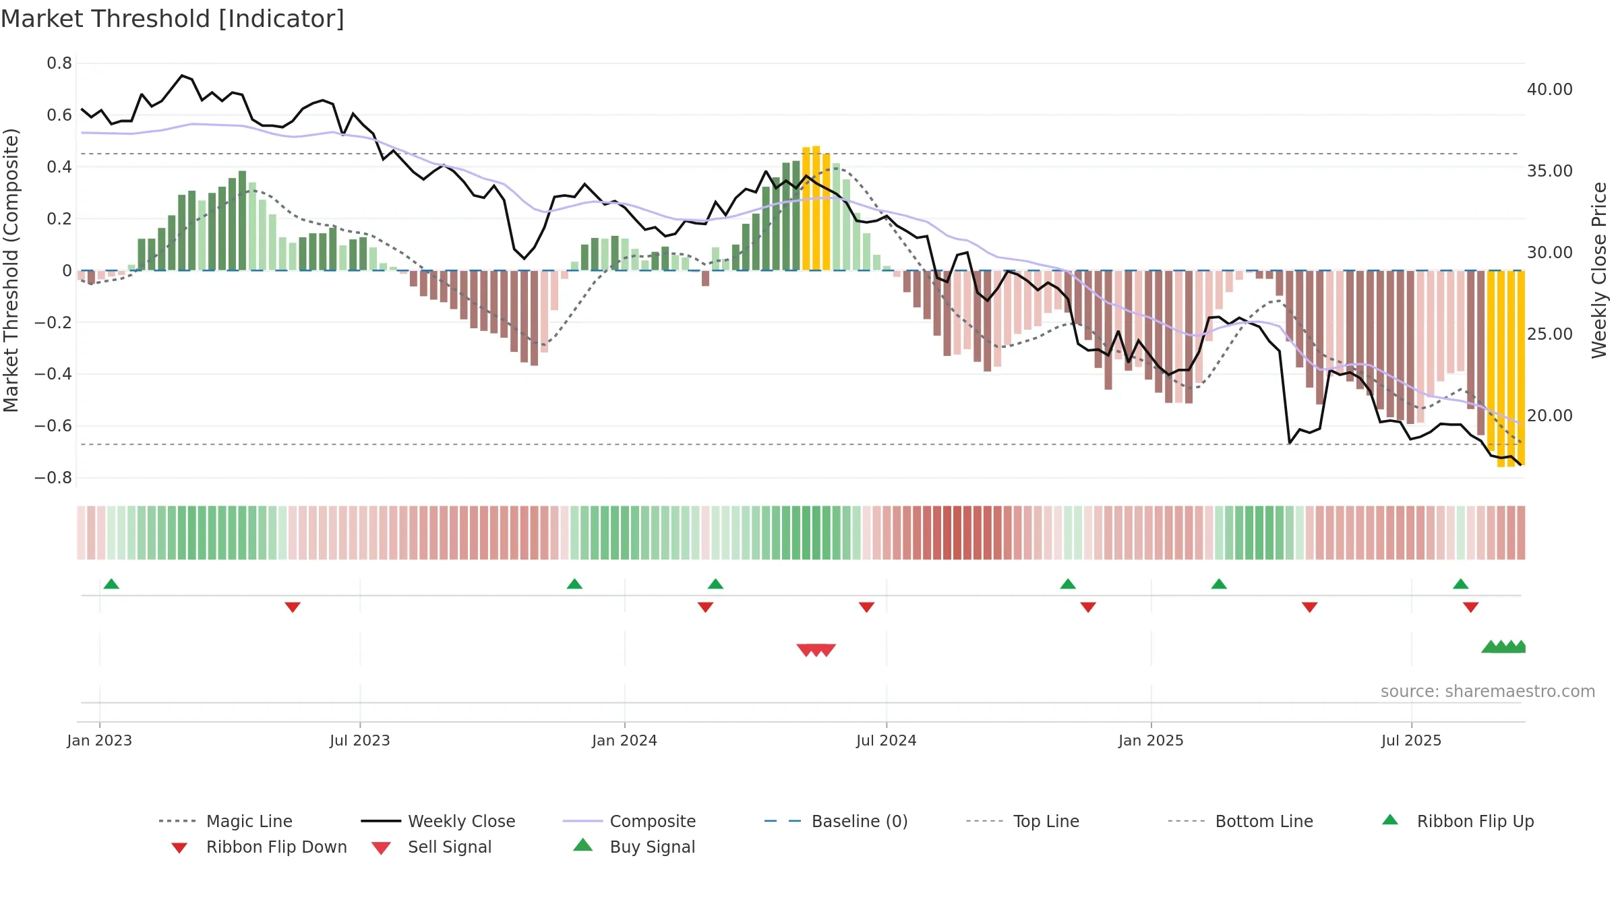This screenshot has height=910, width=1618.
Task: Toggle the Composite legend entry
Action: click(629, 821)
